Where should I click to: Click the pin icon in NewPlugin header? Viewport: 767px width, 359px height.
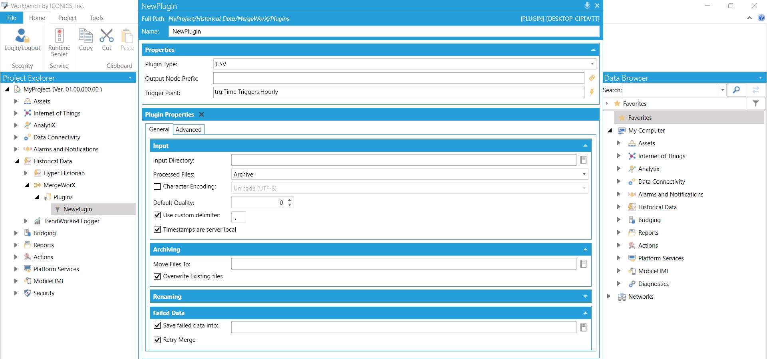[x=587, y=6]
